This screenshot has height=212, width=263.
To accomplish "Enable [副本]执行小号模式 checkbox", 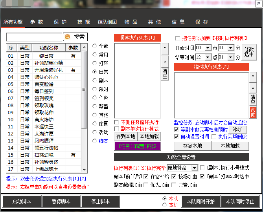I will [202, 168].
